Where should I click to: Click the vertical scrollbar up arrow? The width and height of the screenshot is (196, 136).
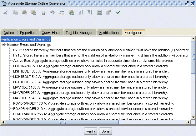193,39
